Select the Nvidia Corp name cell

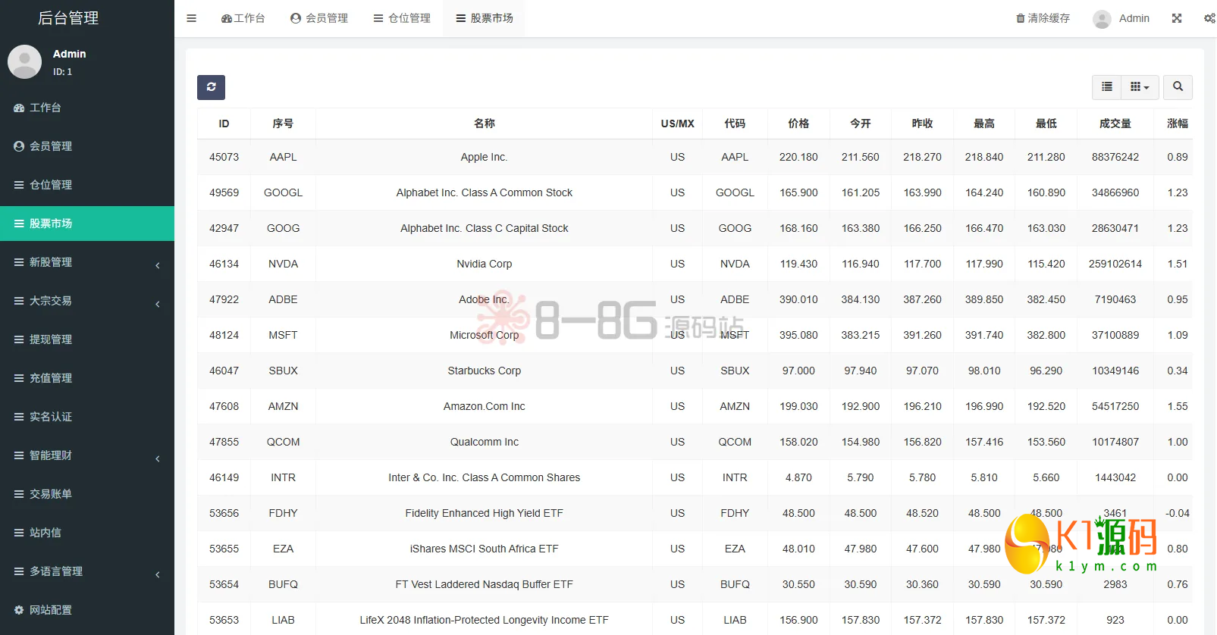(484, 264)
